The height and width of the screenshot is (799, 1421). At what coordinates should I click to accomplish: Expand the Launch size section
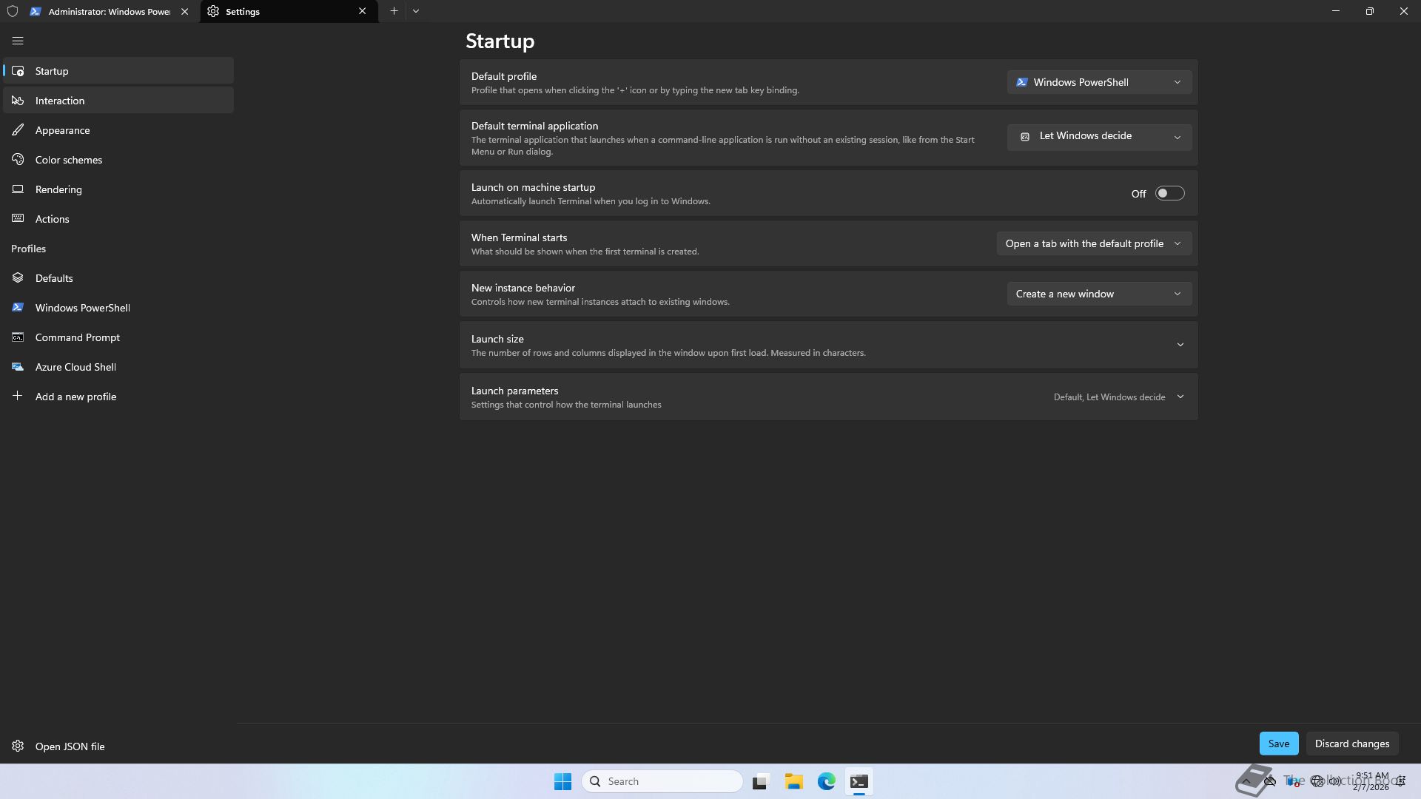tap(1180, 345)
